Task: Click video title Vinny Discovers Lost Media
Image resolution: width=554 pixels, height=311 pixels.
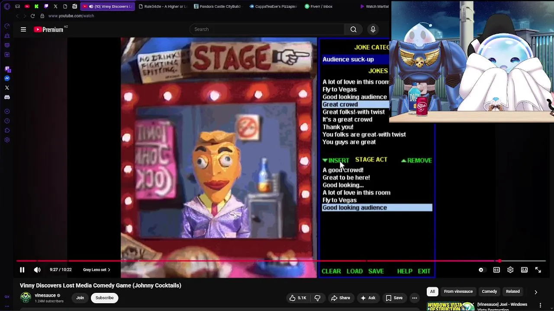Action: pos(100,286)
